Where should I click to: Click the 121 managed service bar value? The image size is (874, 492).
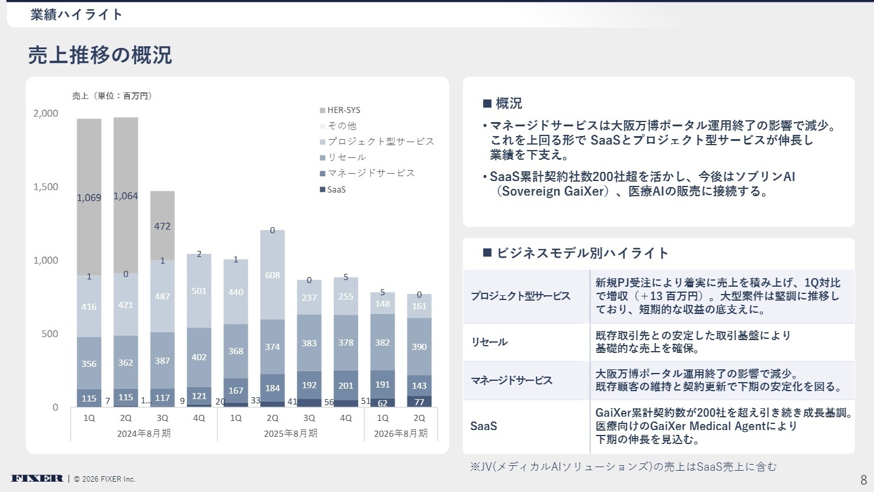[x=198, y=397]
